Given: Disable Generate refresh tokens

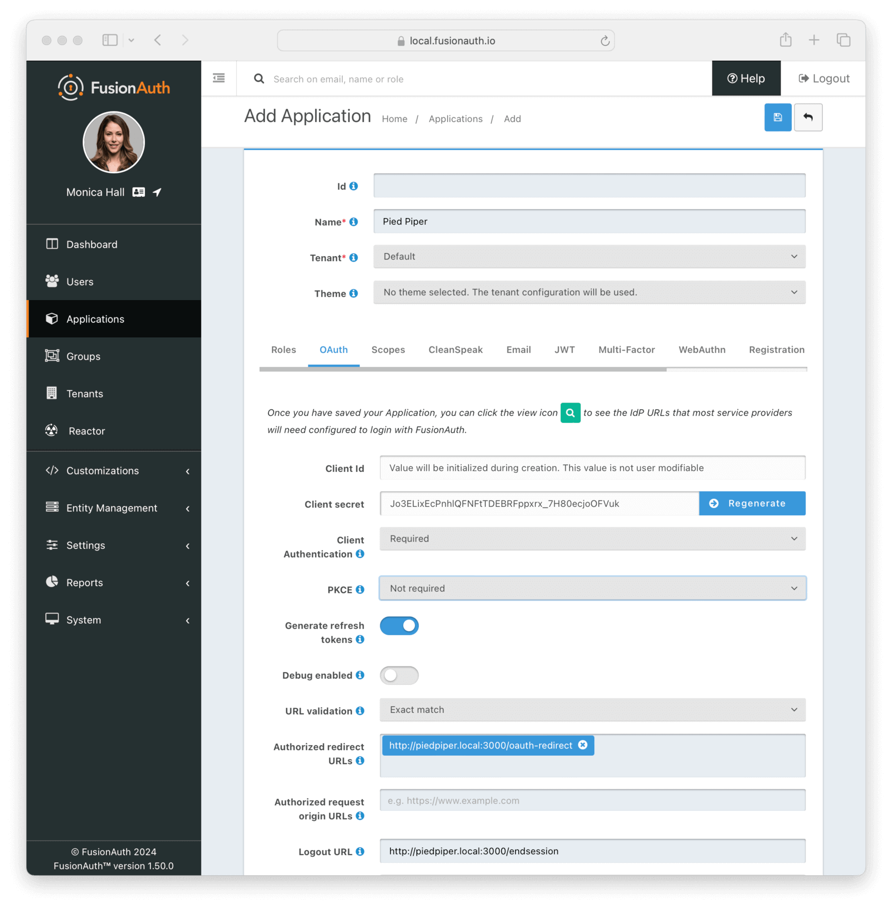Looking at the screenshot, I should pos(399,625).
